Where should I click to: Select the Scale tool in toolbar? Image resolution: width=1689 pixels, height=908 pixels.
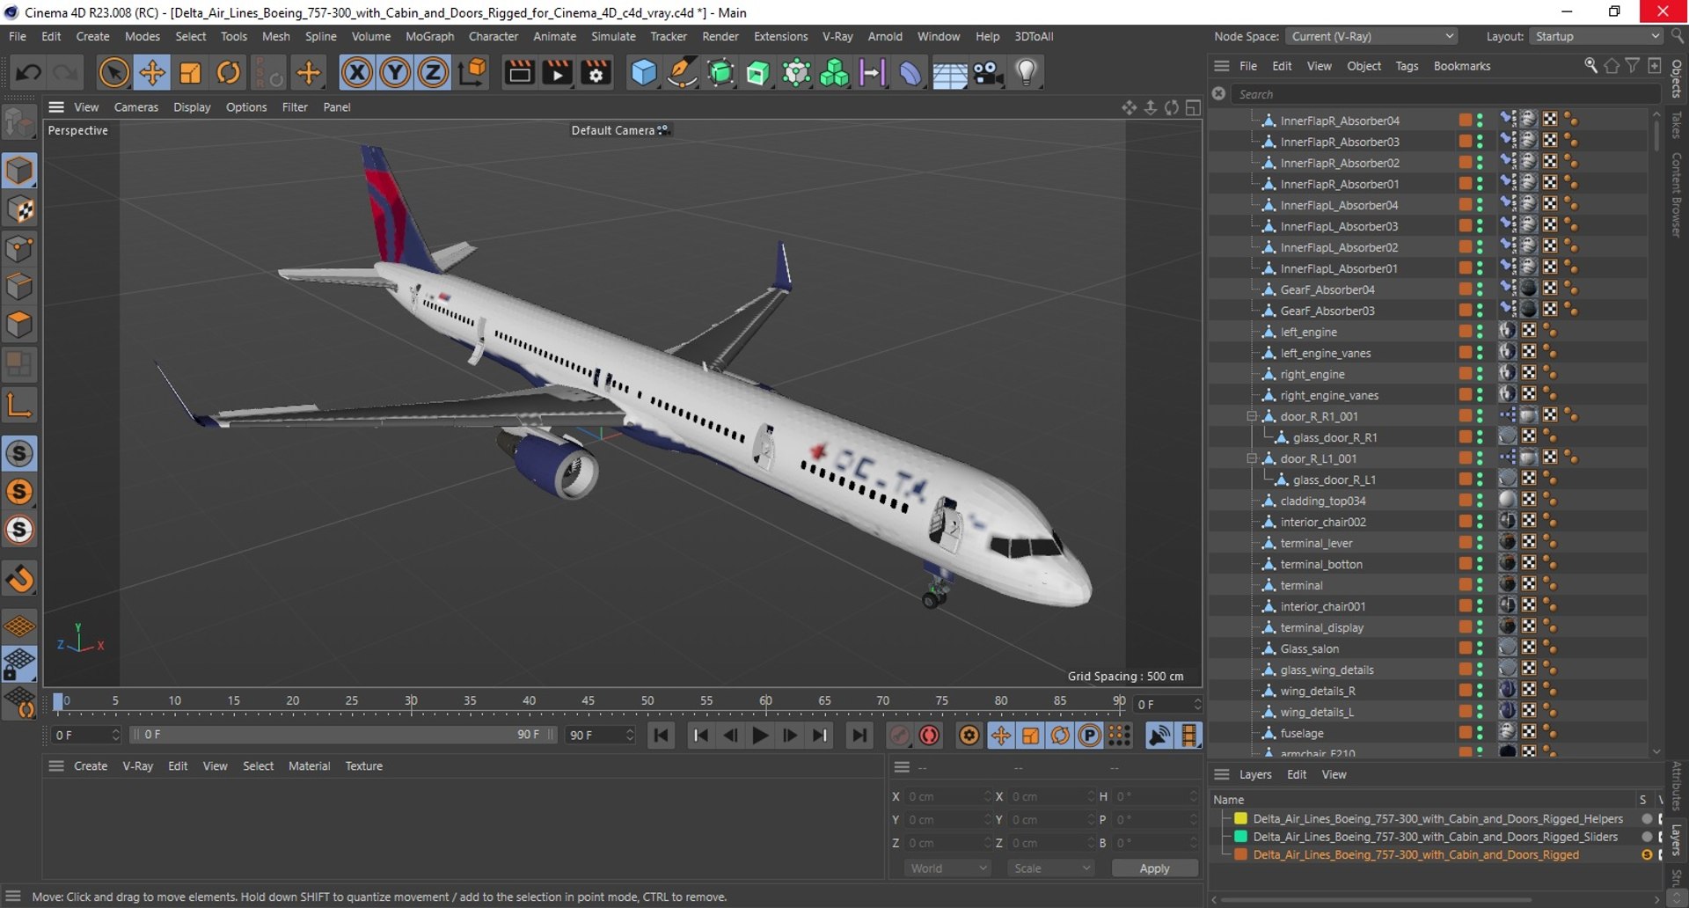point(190,72)
